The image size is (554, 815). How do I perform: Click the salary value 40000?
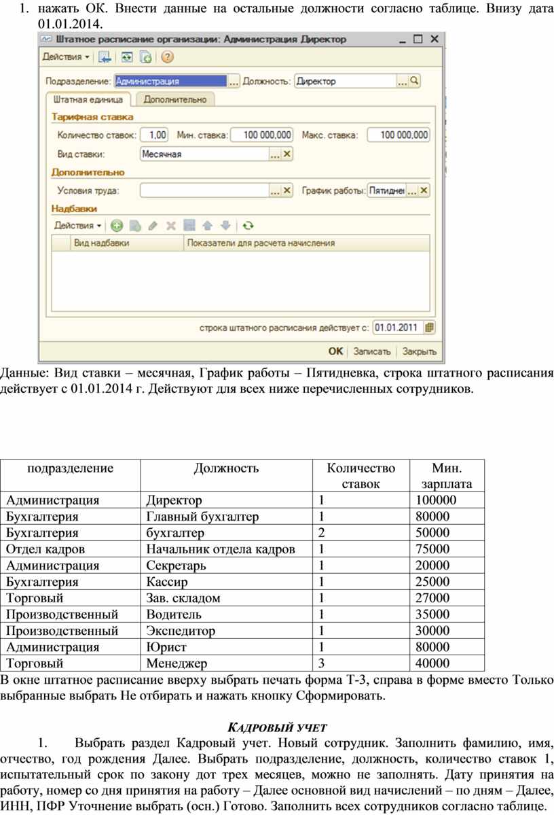tap(432, 663)
